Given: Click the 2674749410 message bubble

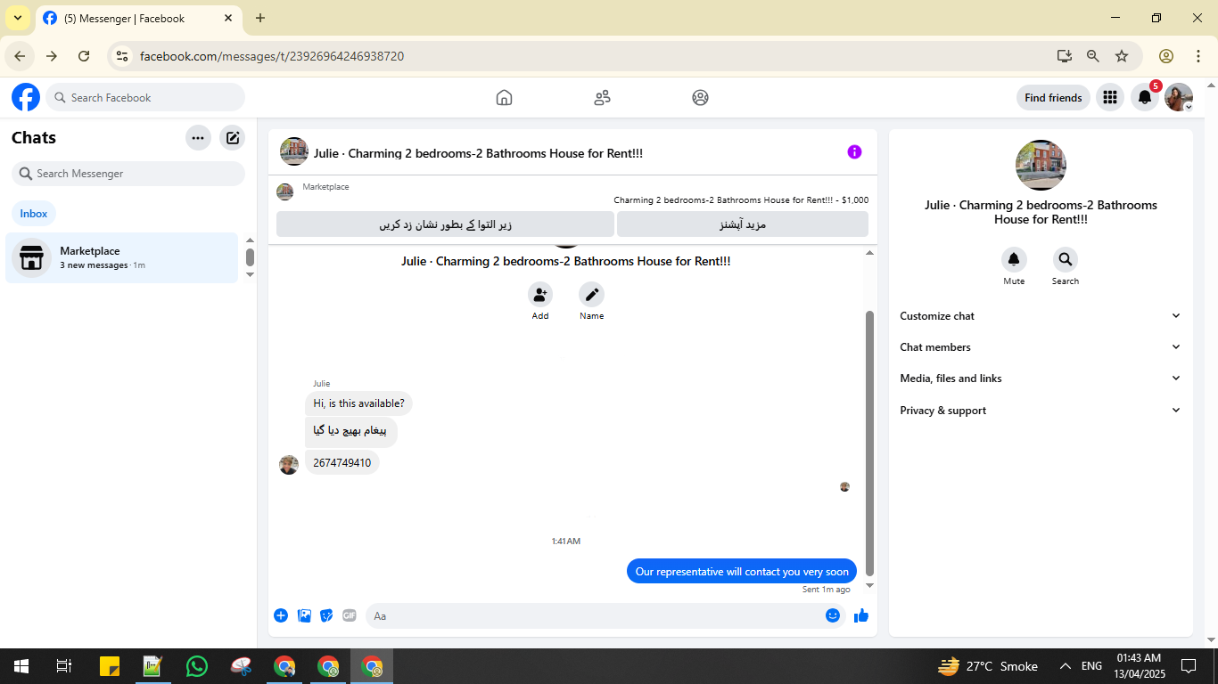Looking at the screenshot, I should tap(342, 463).
